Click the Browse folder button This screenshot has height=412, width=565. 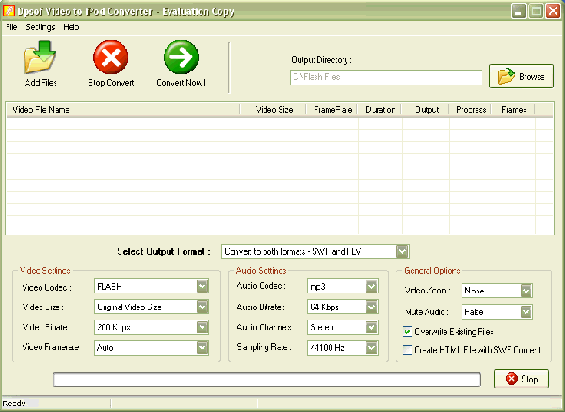521,76
